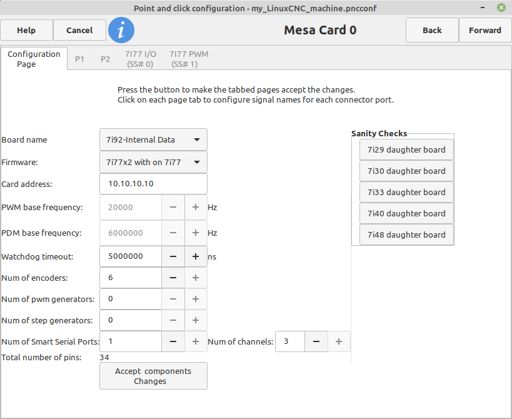This screenshot has height=419, width=512.
Task: Switch to the P1 tab
Action: click(79, 59)
